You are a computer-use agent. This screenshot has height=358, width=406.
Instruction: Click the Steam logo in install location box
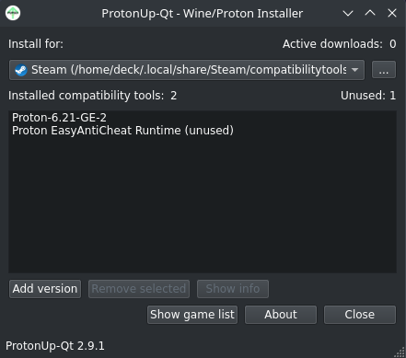[21, 70]
